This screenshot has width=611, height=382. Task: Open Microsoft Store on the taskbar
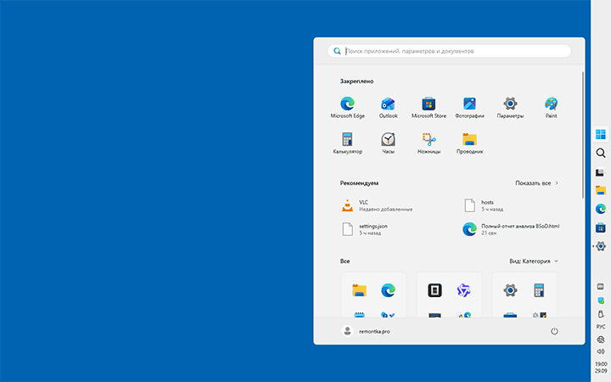point(601,228)
